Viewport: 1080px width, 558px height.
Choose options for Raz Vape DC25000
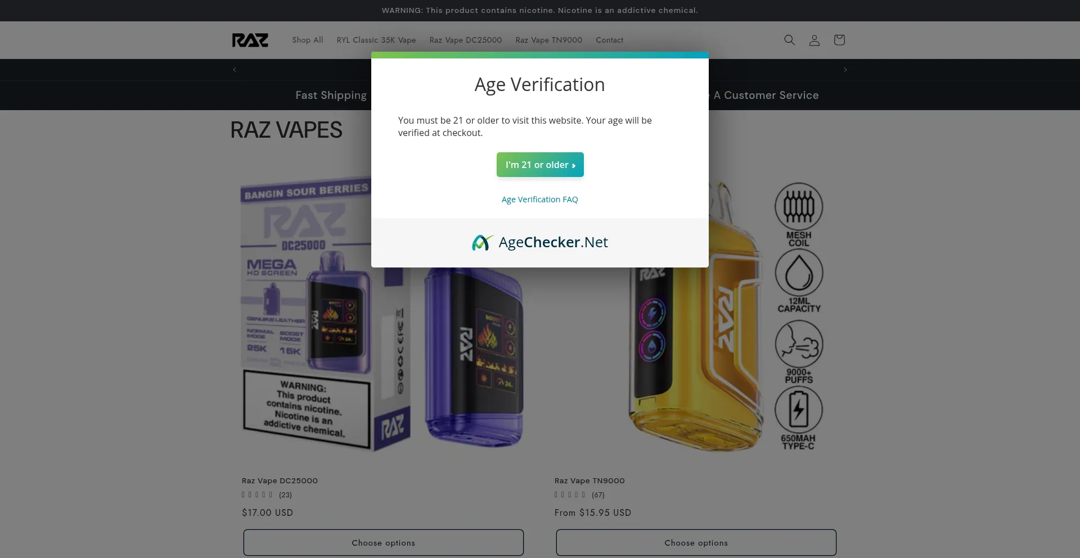[x=383, y=542]
